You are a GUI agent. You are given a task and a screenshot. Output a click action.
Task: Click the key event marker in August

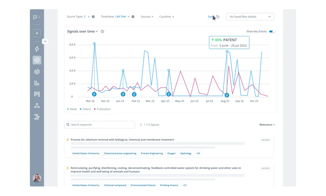click(x=227, y=95)
